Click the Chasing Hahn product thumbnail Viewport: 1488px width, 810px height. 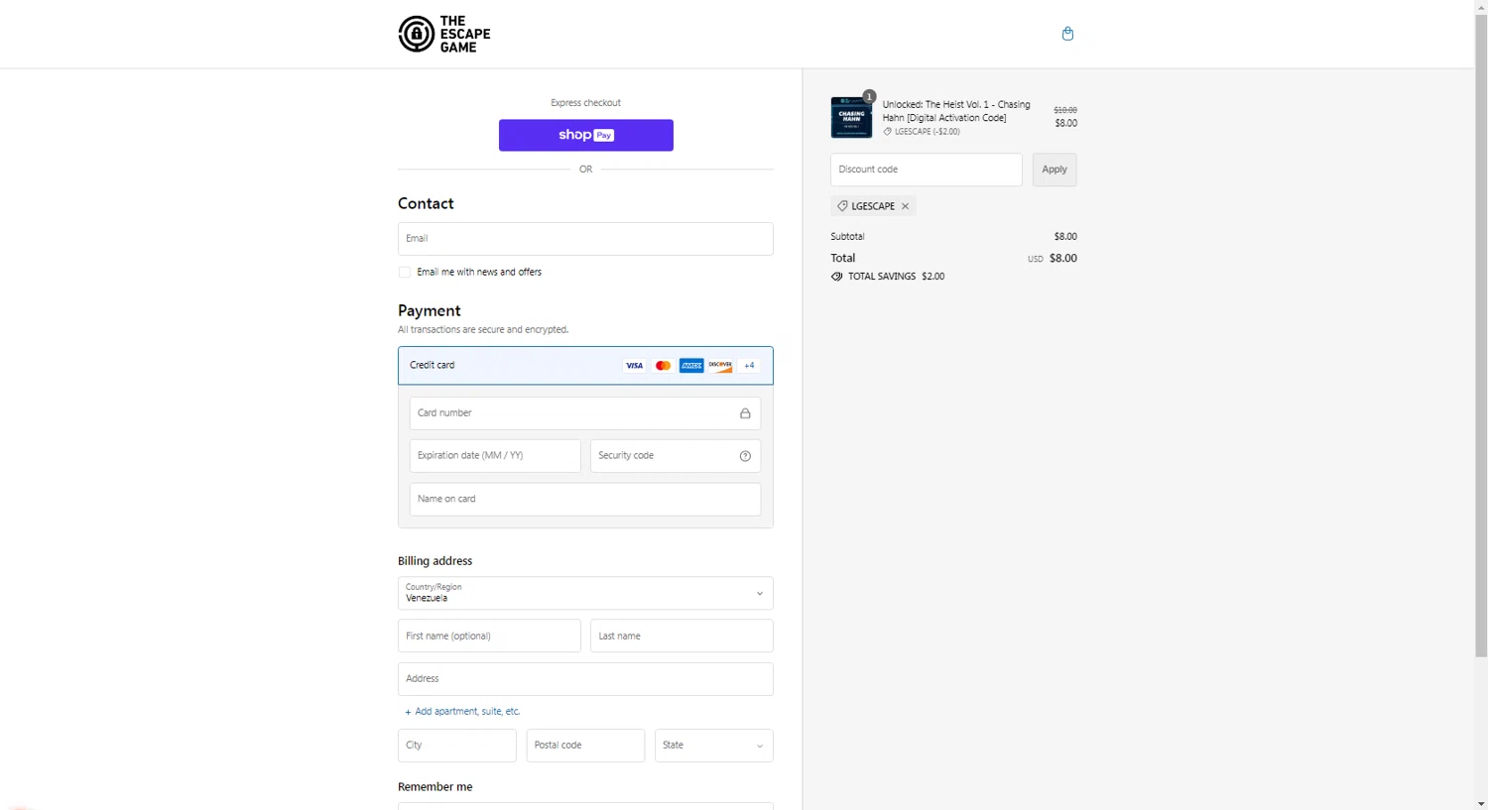click(x=851, y=117)
